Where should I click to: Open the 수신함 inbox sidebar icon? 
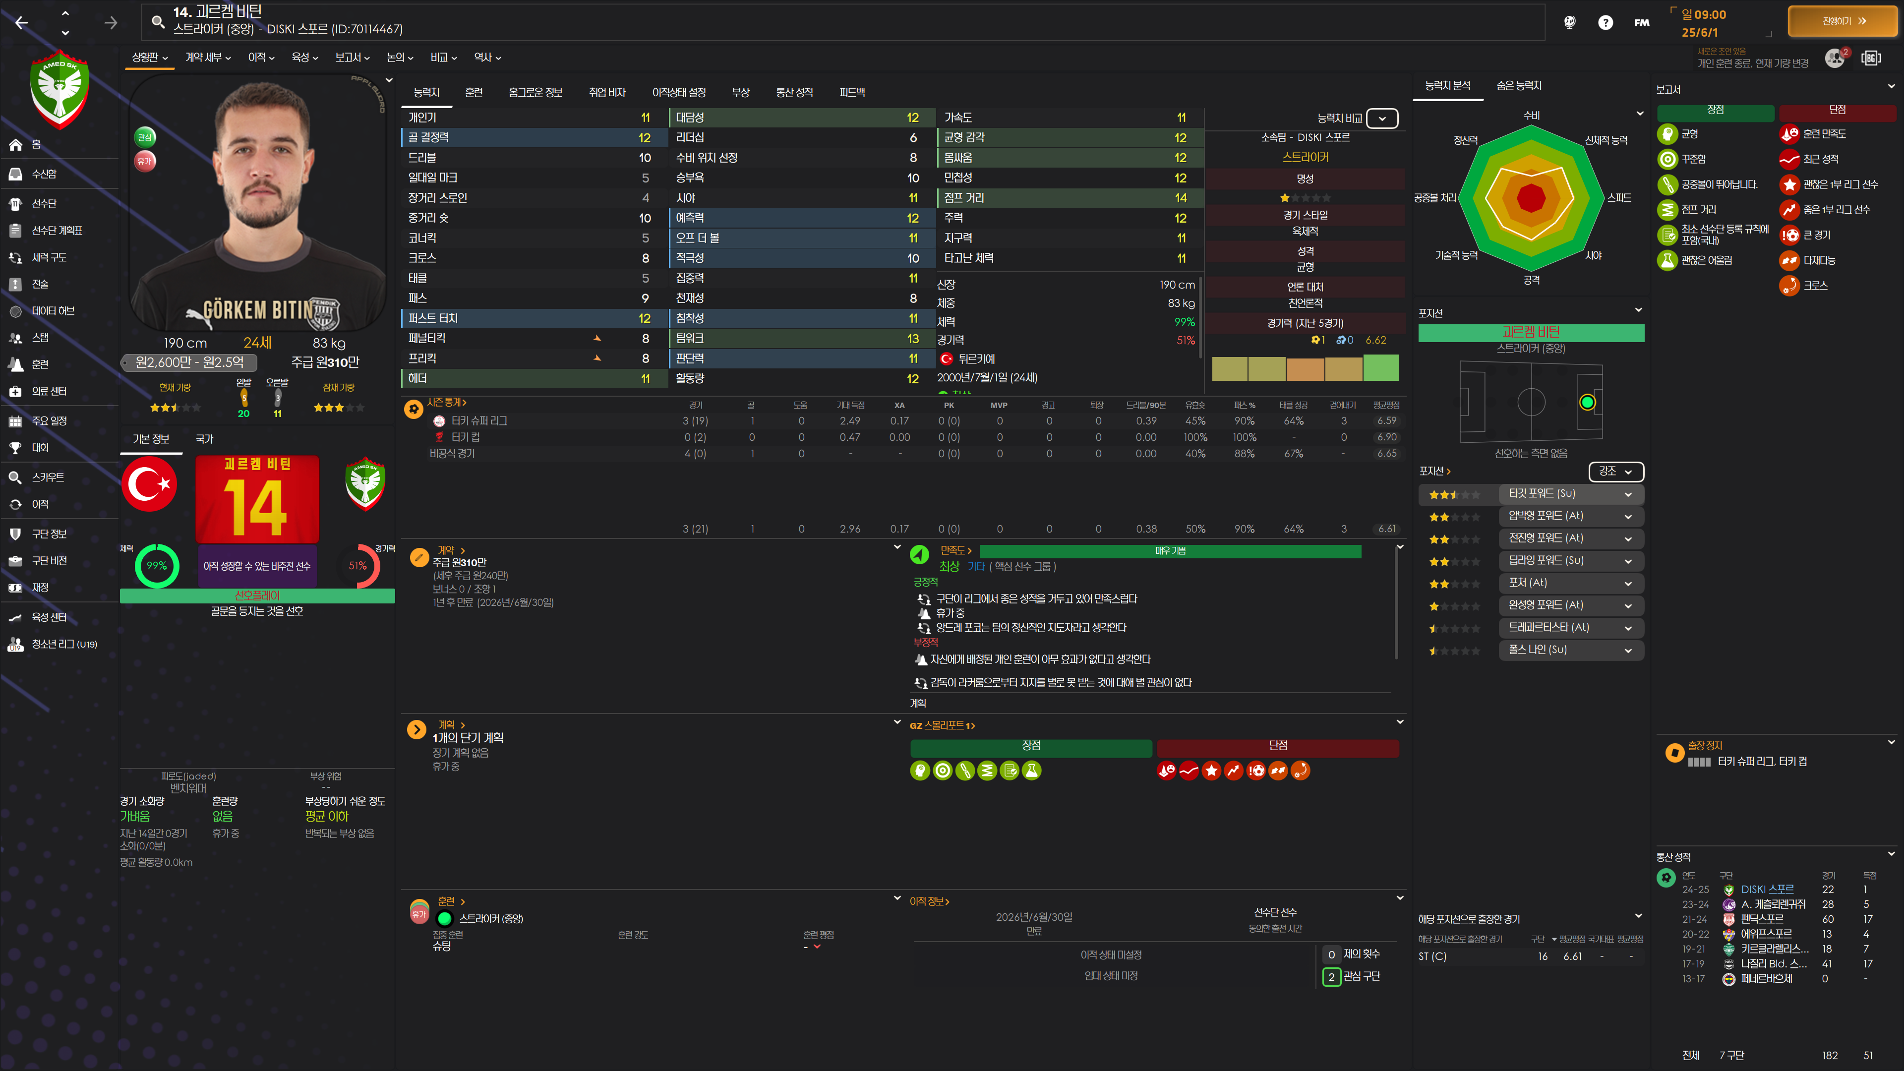coord(15,174)
